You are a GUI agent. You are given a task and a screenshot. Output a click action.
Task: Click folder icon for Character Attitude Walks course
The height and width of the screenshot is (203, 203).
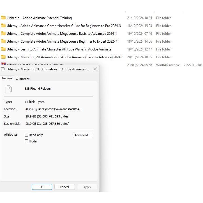click(3, 49)
